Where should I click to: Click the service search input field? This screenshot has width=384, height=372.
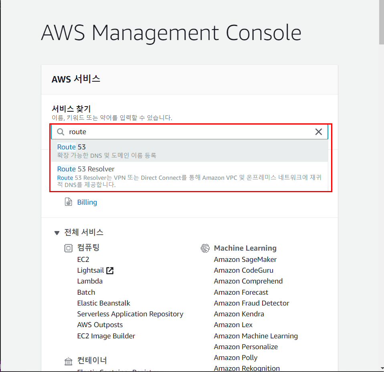189,132
